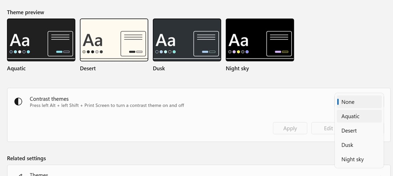Select the Night sky theme preview thumbnail

(260, 40)
